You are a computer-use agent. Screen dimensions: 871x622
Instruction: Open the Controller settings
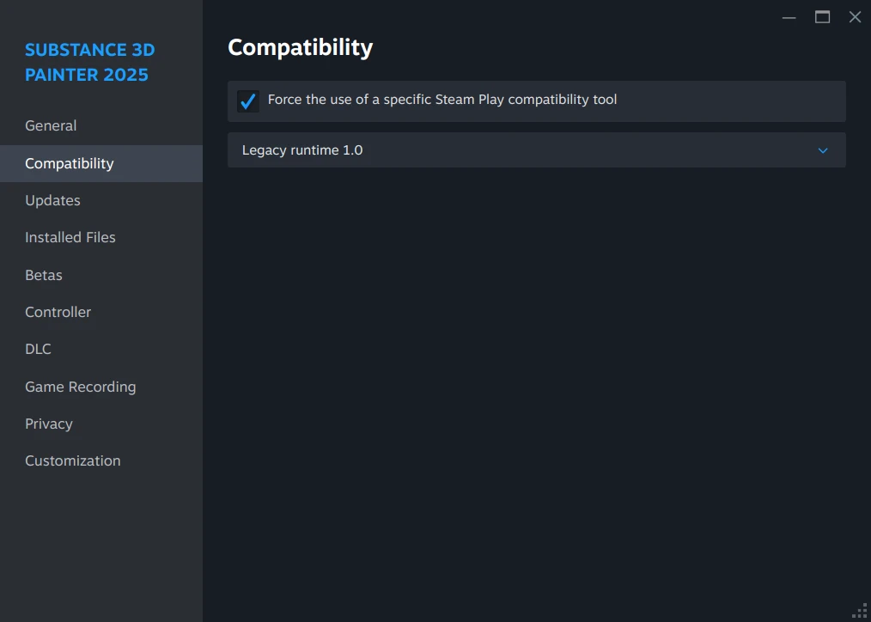(58, 312)
